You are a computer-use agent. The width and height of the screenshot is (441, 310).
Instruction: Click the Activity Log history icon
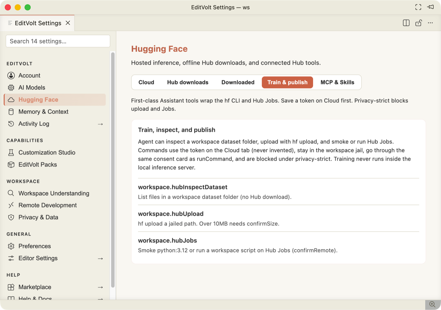(x=11, y=124)
